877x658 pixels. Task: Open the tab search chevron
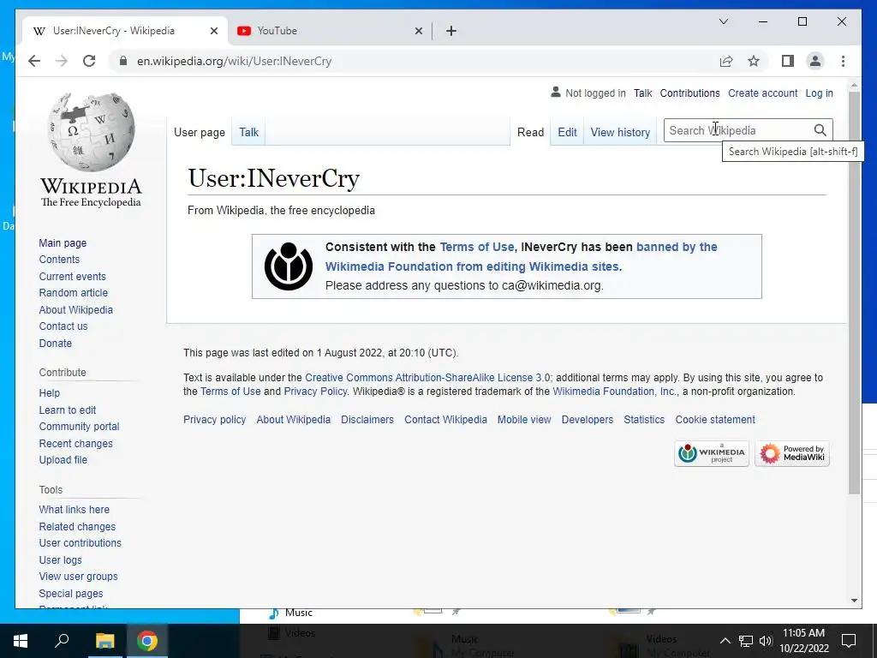click(723, 21)
